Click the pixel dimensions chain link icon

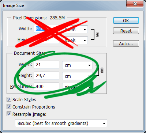click(97, 35)
